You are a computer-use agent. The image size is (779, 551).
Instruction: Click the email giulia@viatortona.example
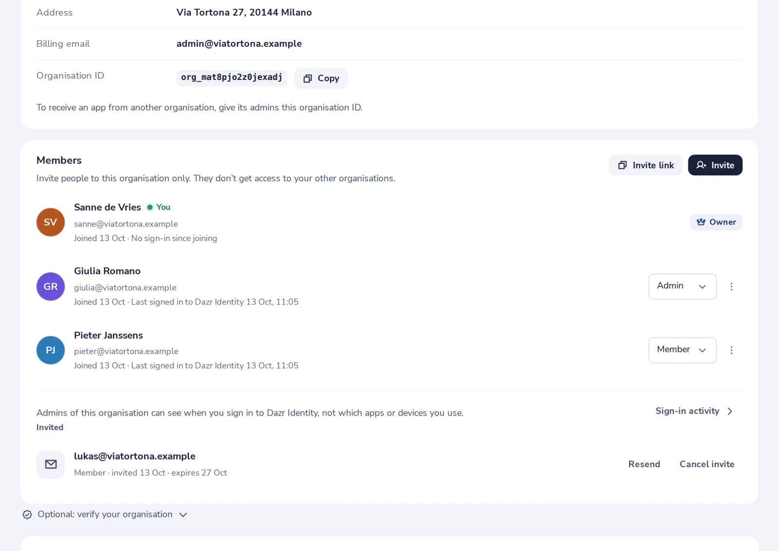tap(125, 288)
